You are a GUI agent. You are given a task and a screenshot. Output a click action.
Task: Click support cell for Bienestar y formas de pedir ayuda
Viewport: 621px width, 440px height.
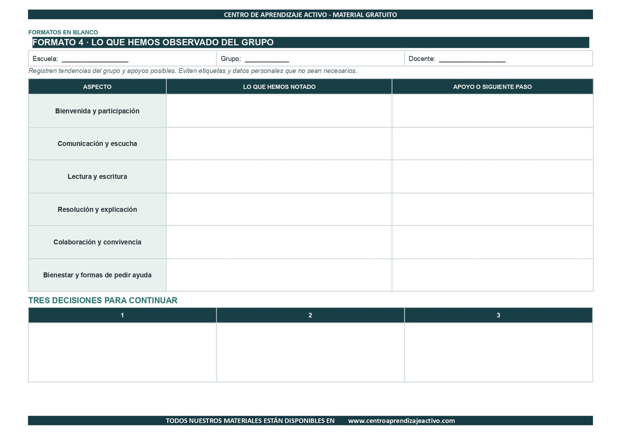pyautogui.click(x=493, y=275)
